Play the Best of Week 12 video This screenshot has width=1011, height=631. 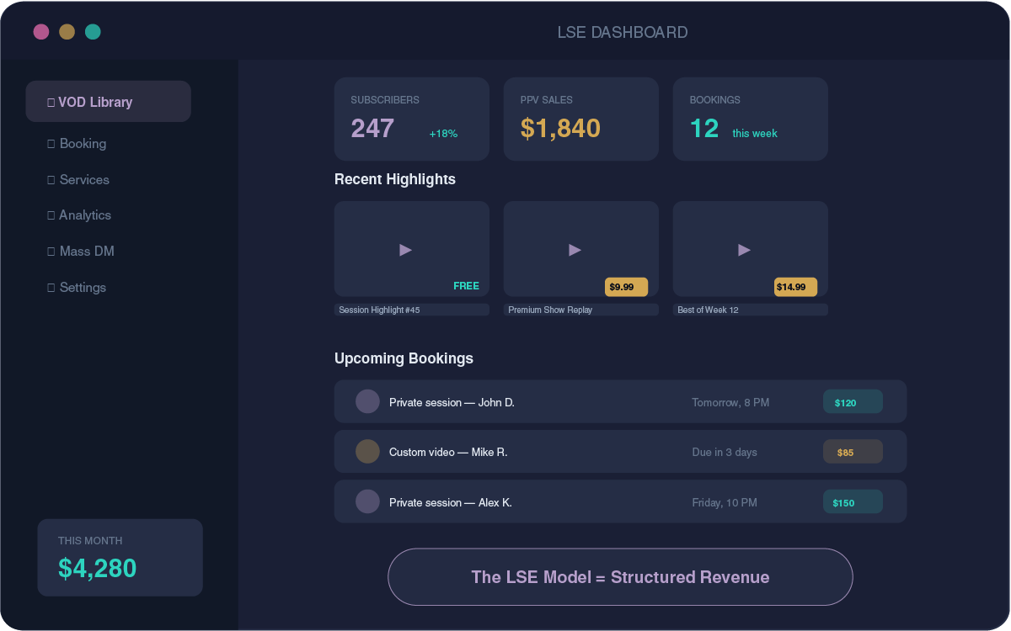click(744, 250)
